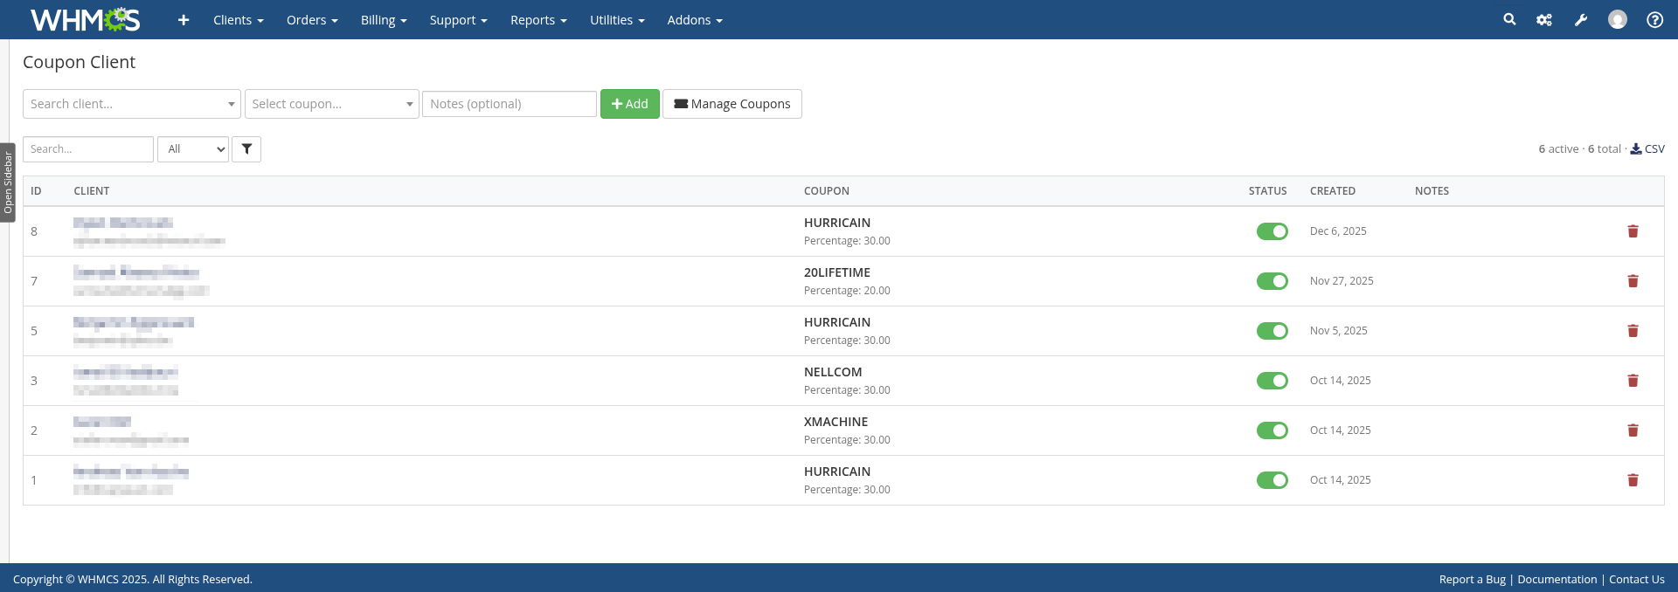Image resolution: width=1678 pixels, height=592 pixels.
Task: Click the wrench configuration icon
Action: click(x=1581, y=19)
